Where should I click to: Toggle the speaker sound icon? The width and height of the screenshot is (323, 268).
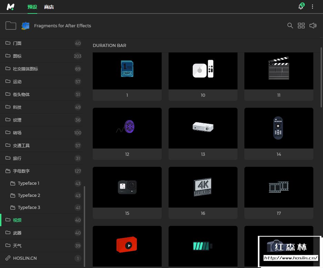(x=313, y=26)
